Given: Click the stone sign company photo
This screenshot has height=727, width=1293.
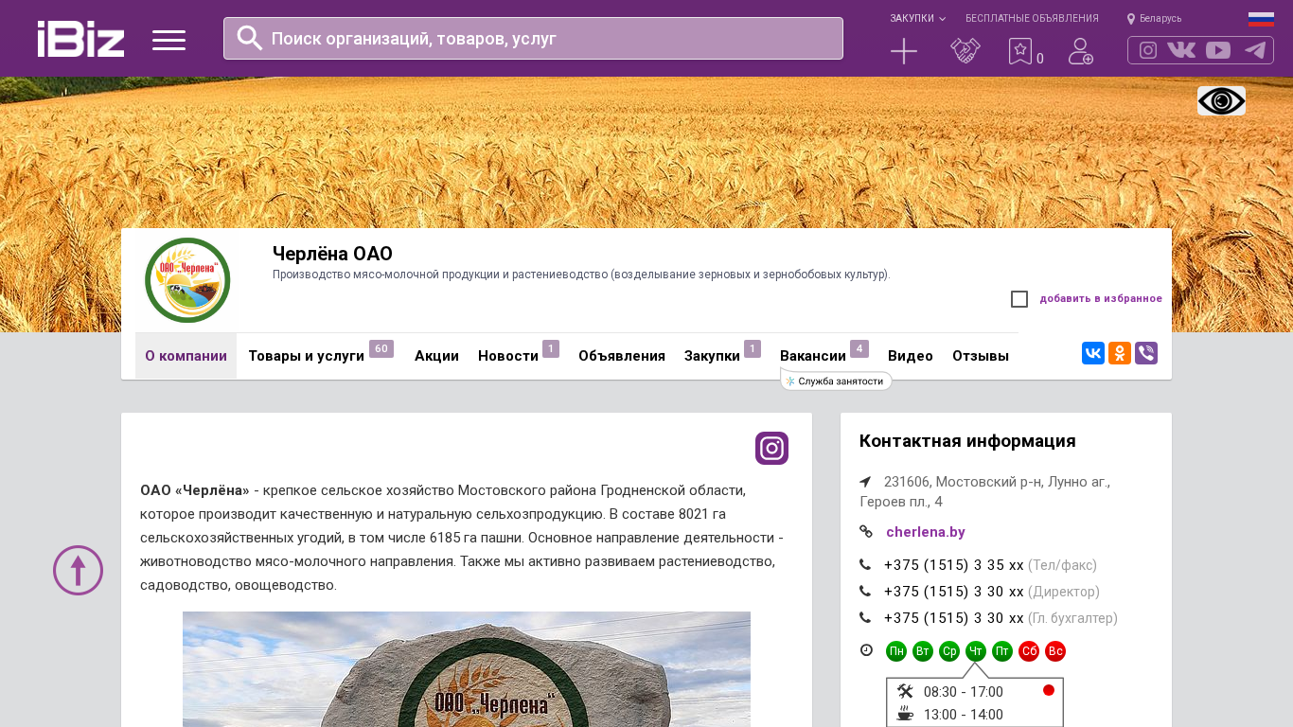Looking at the screenshot, I should 467,669.
